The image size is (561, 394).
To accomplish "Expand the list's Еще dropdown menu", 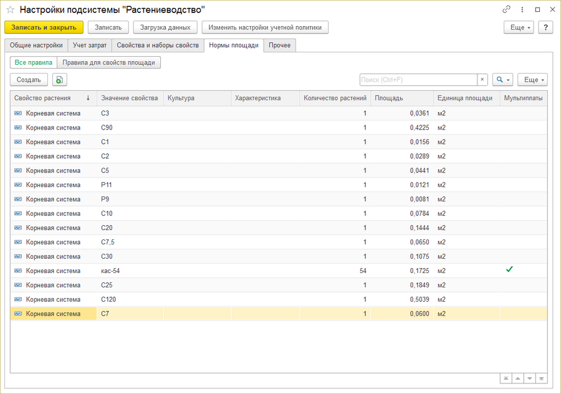I will [x=532, y=80].
